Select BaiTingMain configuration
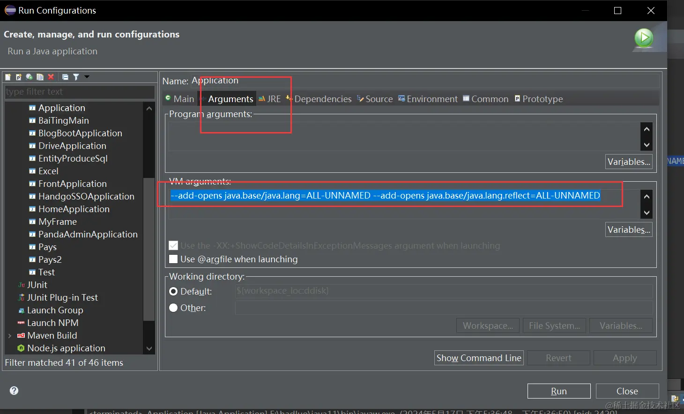The image size is (684, 414). [64, 120]
